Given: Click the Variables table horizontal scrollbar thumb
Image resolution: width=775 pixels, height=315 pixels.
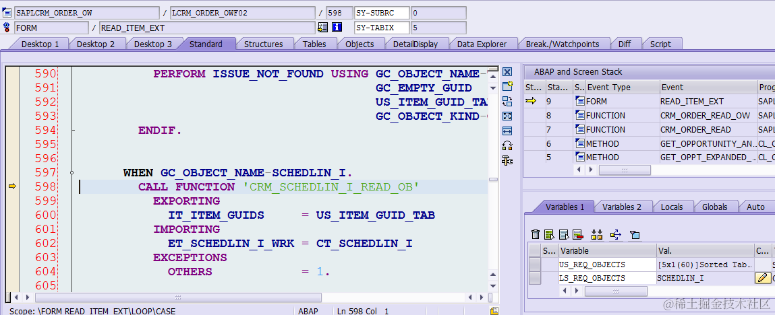Looking at the screenshot, I should (616, 291).
